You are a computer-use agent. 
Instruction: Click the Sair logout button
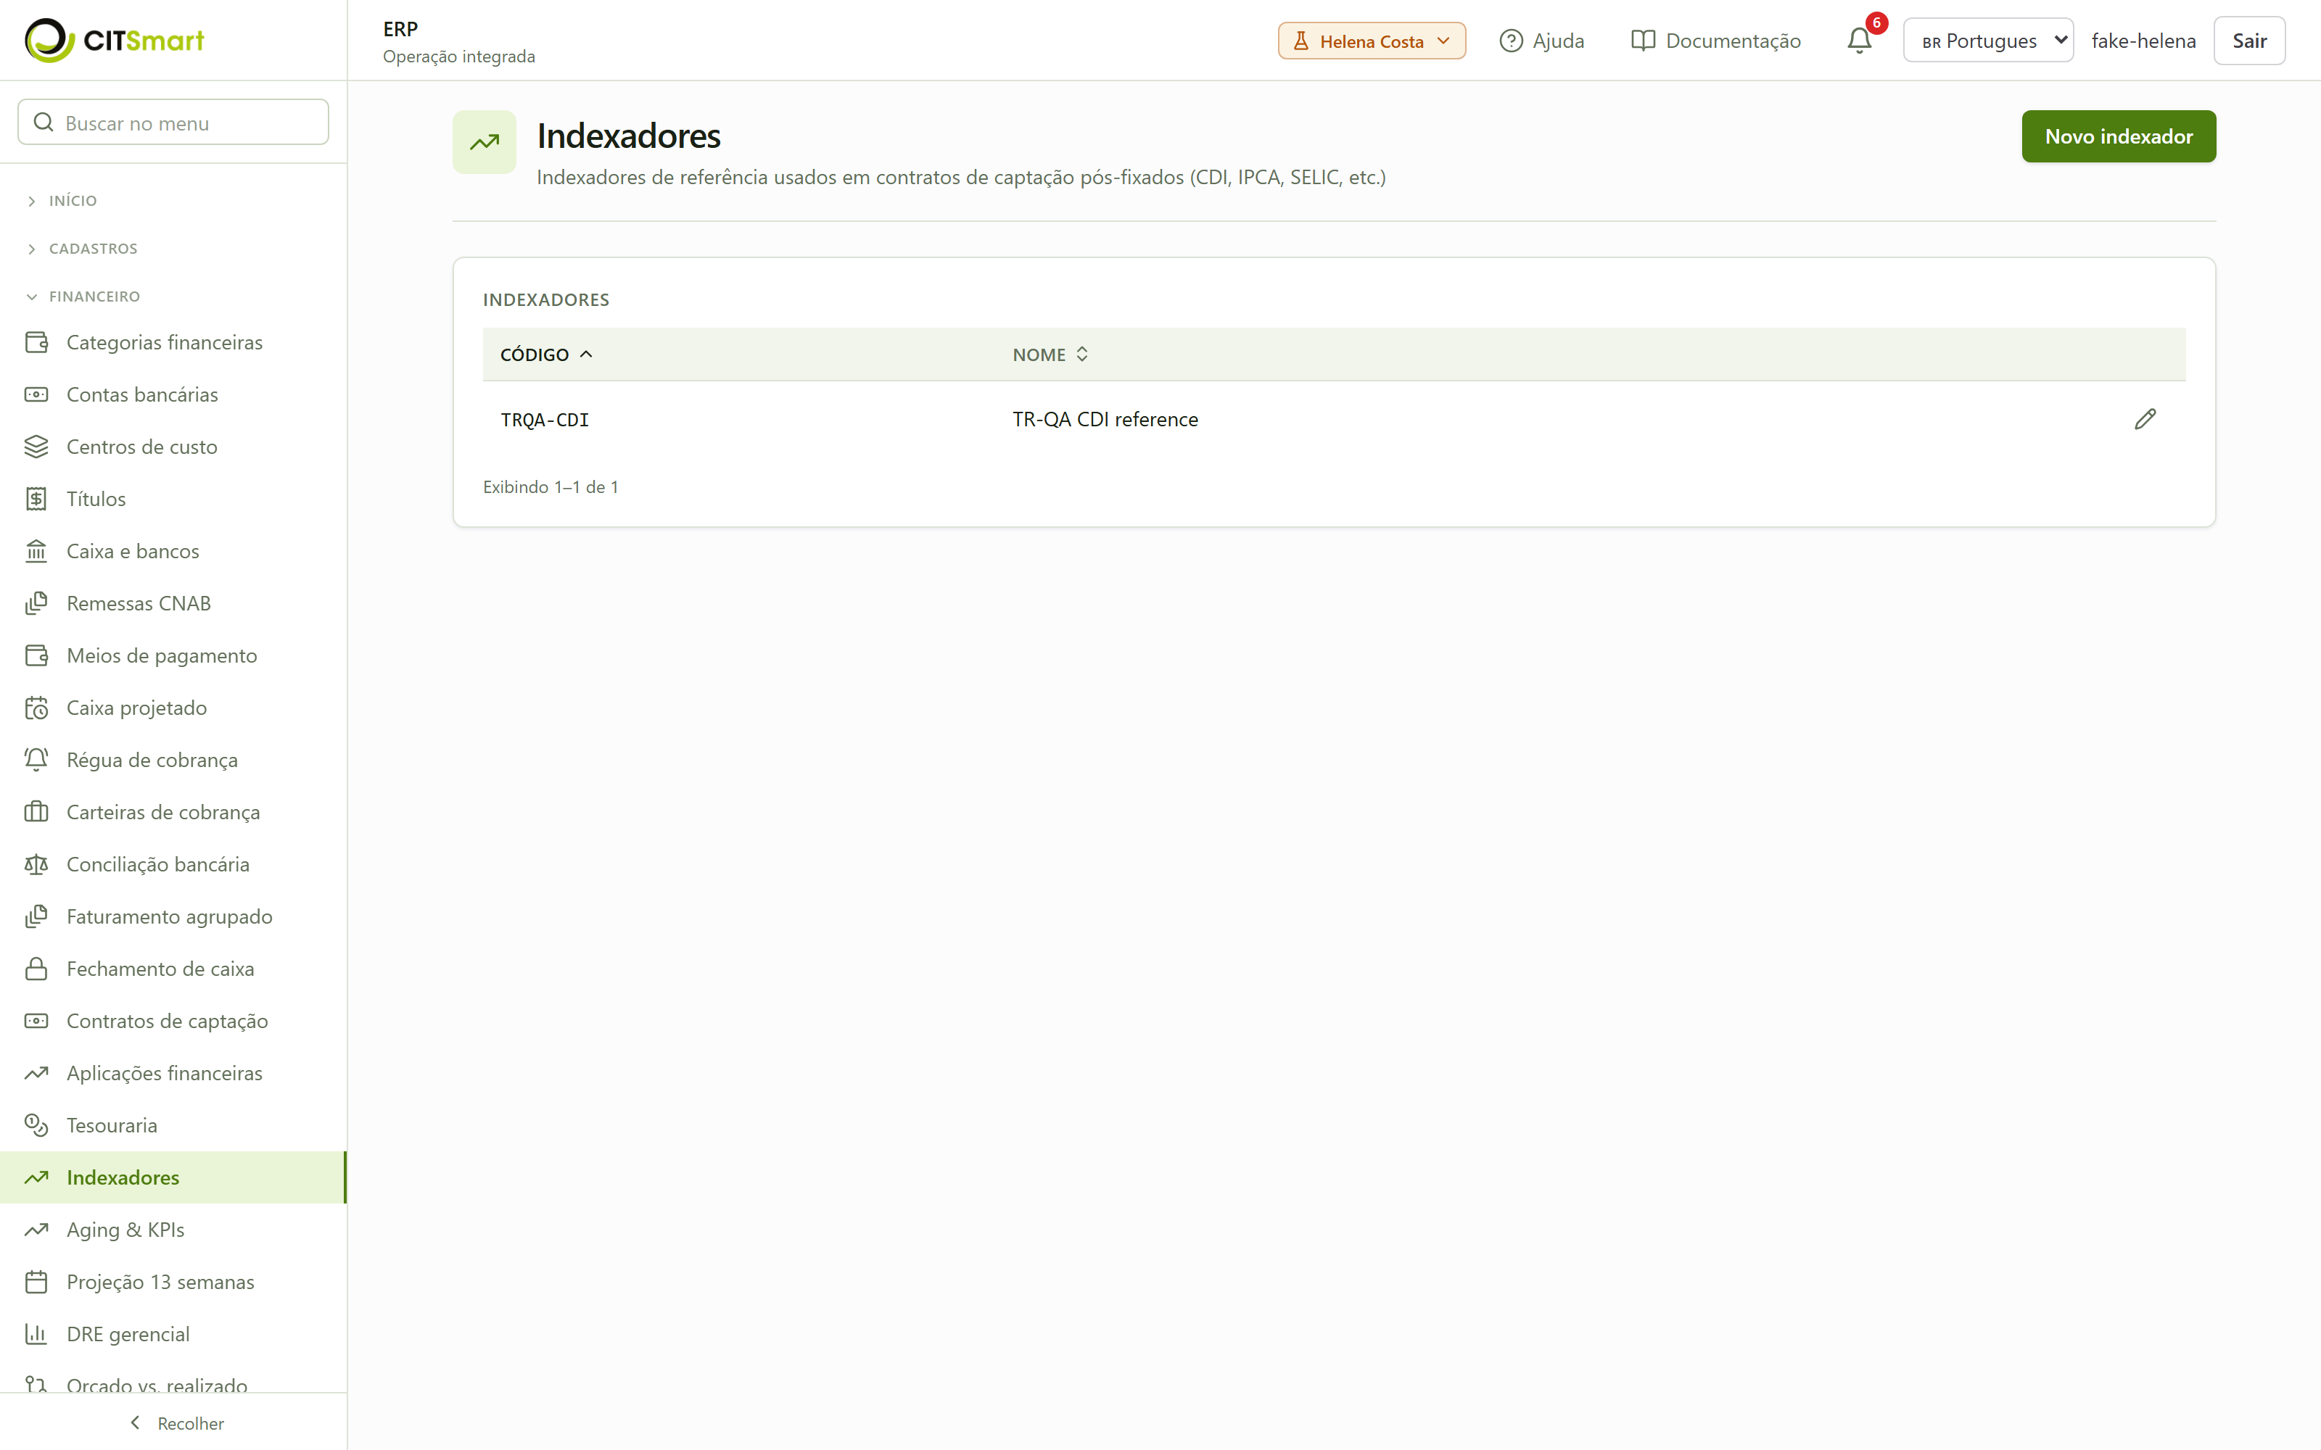click(x=2249, y=41)
